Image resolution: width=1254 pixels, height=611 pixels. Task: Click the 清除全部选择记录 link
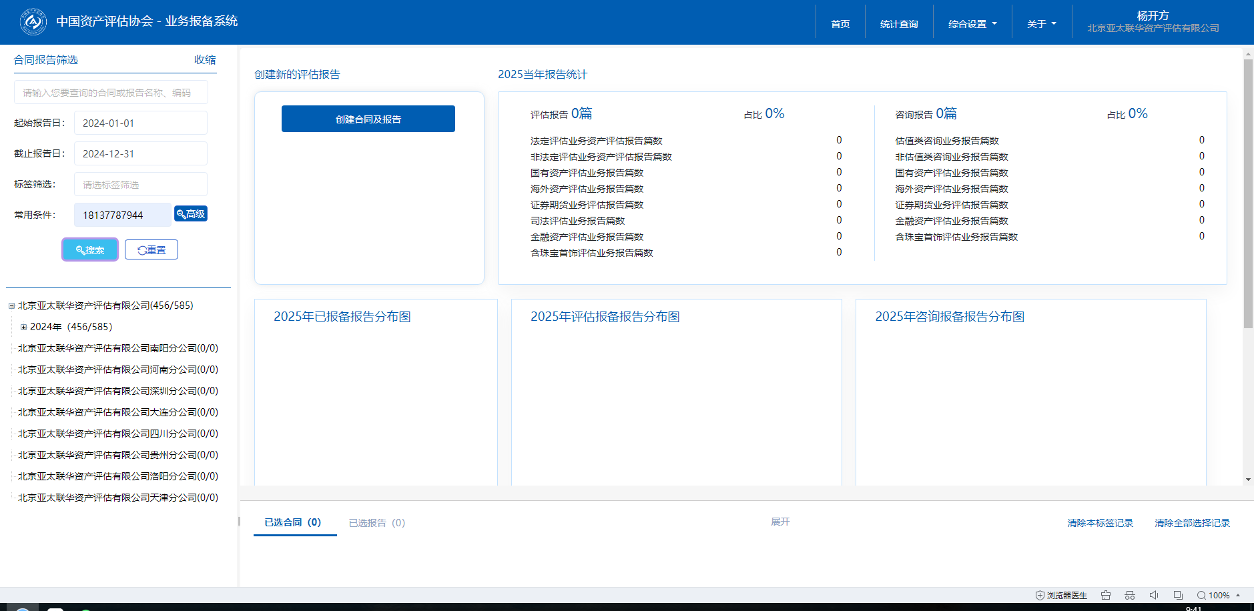1192,523
